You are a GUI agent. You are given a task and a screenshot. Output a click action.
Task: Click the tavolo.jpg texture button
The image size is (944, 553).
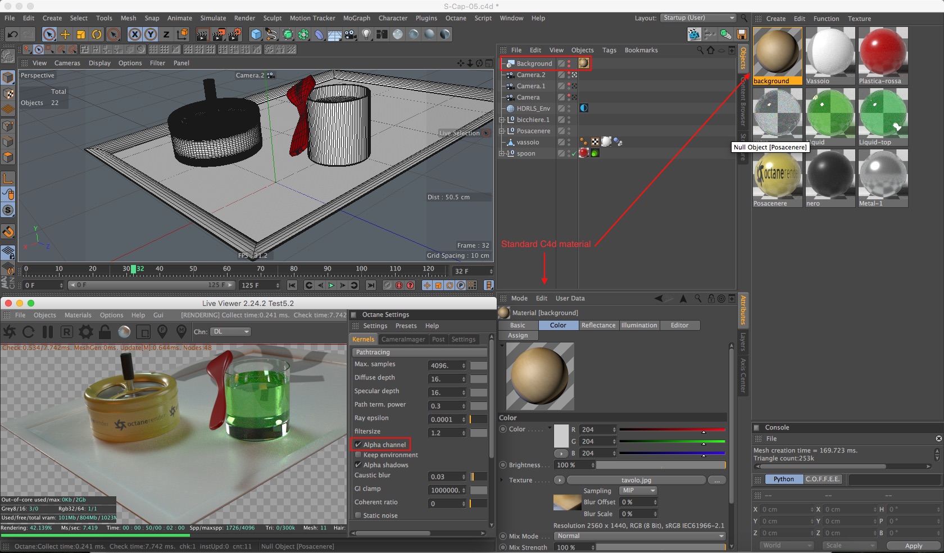[x=636, y=480]
